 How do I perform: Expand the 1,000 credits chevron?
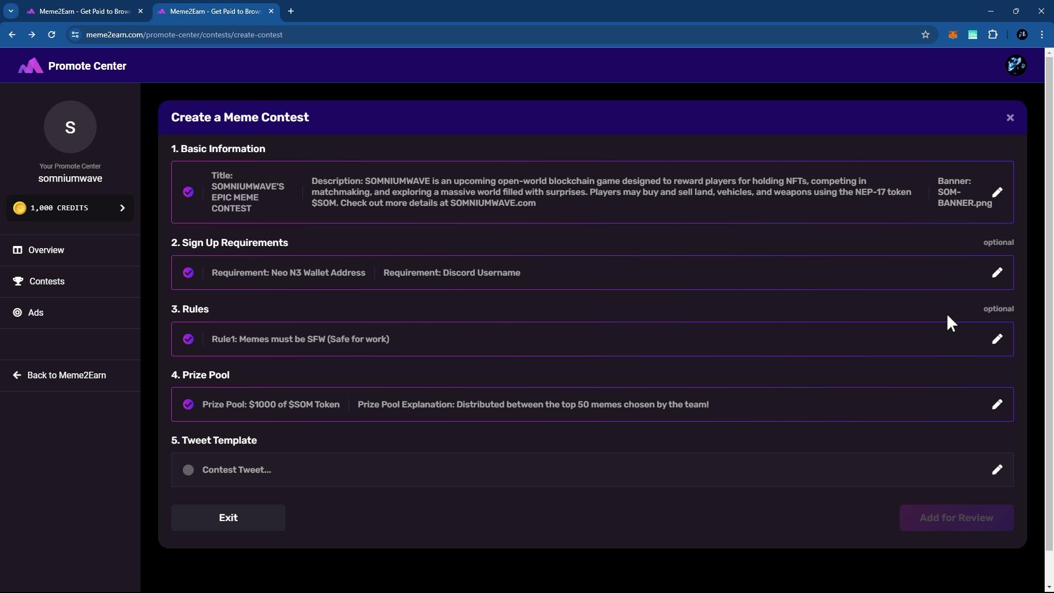tap(122, 208)
